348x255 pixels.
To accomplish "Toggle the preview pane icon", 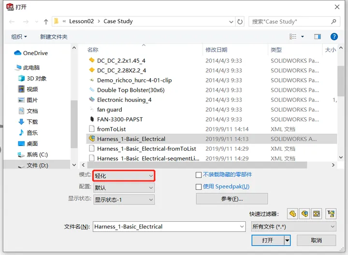I will pyautogui.click(x=318, y=37).
